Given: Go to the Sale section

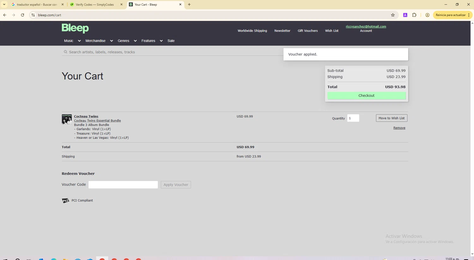Looking at the screenshot, I should point(171,41).
